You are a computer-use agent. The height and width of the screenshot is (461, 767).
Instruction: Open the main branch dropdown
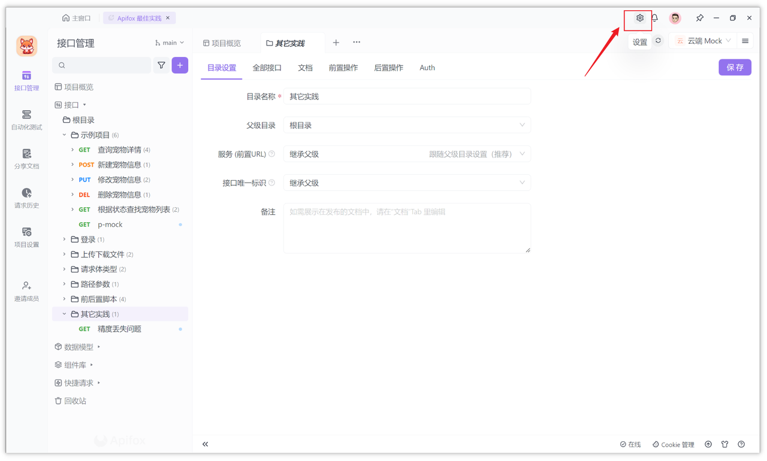point(170,43)
